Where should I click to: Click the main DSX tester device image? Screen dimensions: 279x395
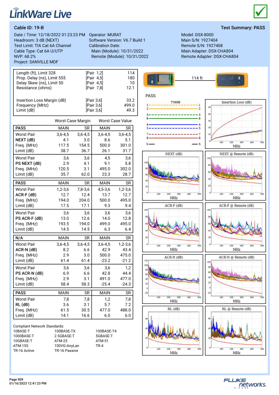click(159, 79)
